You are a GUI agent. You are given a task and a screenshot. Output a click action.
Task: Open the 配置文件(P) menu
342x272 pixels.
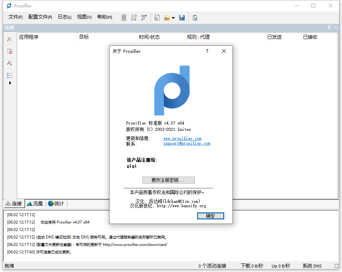[x=40, y=17]
